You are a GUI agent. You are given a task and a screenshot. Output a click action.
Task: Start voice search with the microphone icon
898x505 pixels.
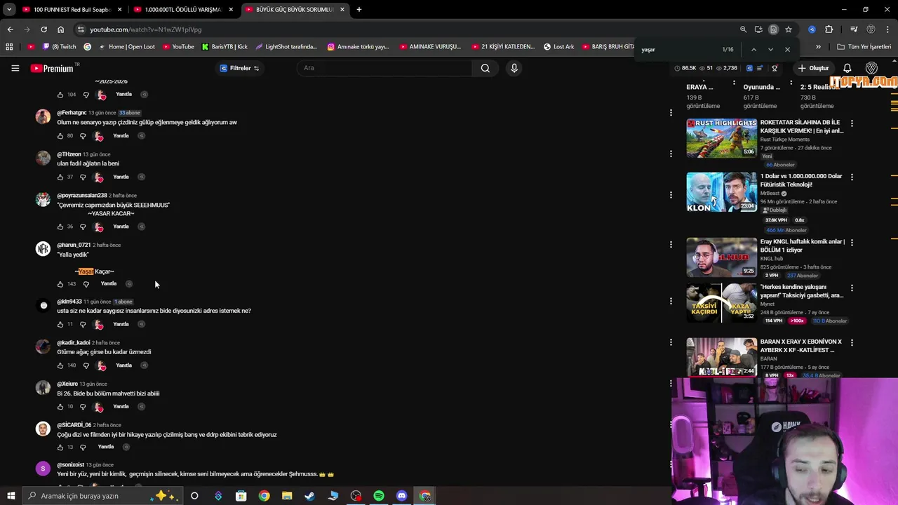[x=514, y=68]
